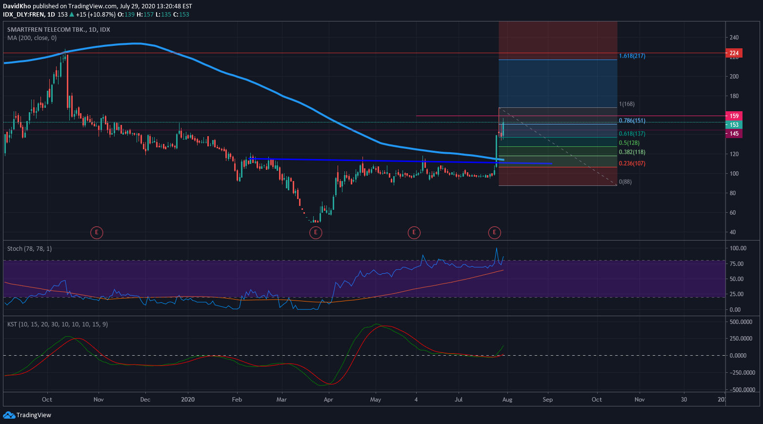Click the Aug label on time axis
763x424 pixels.
tap(507, 400)
